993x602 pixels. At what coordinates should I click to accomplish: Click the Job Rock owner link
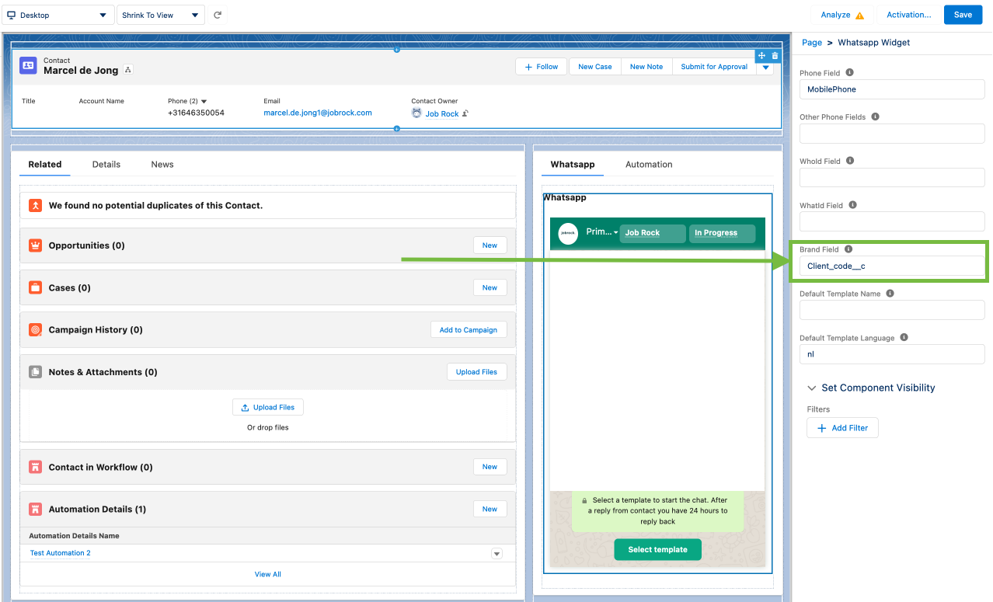442,113
